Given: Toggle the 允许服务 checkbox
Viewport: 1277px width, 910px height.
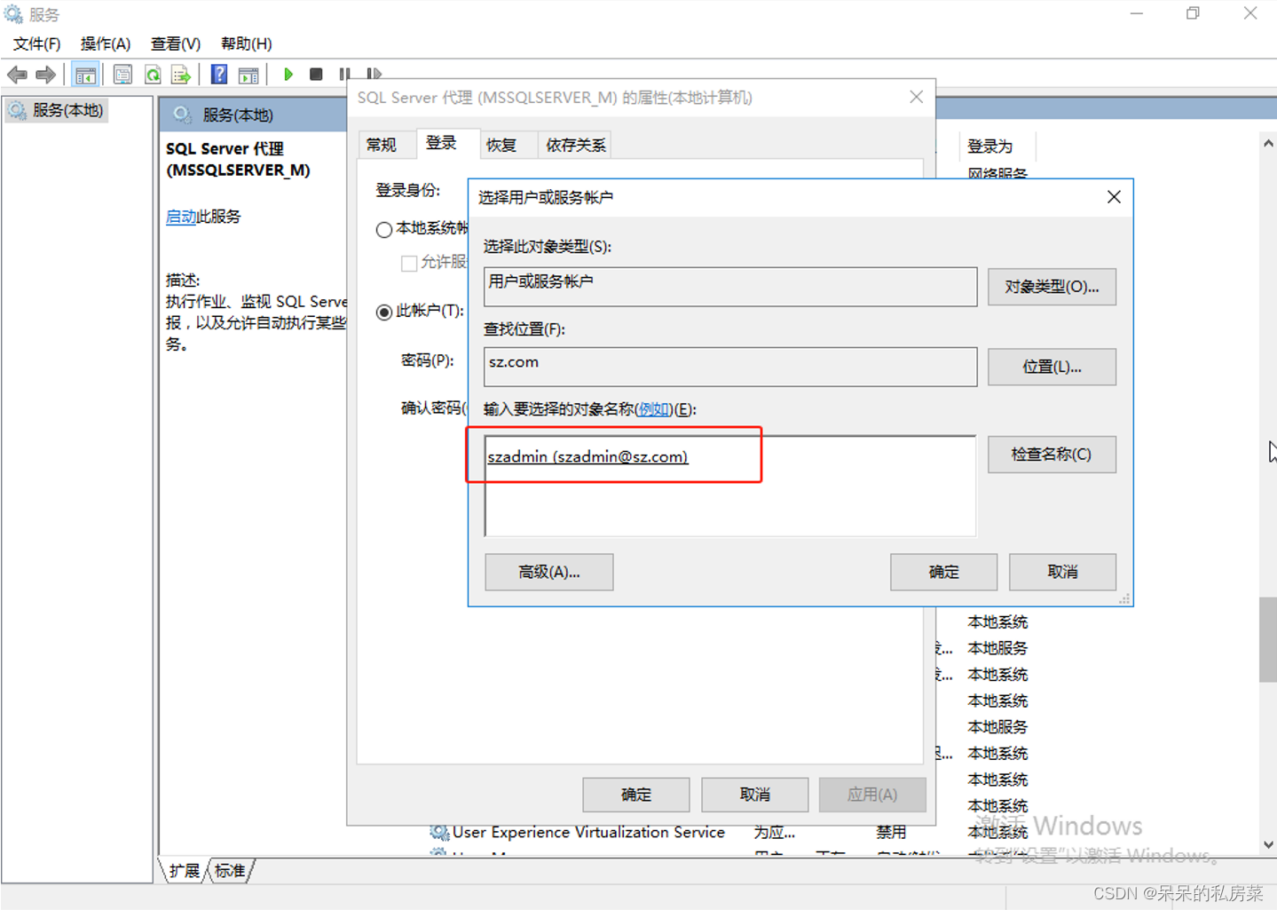Looking at the screenshot, I should point(409,263).
